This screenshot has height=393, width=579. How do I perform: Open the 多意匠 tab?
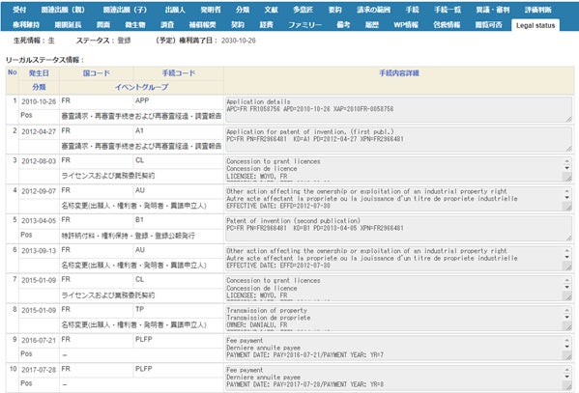(x=304, y=10)
